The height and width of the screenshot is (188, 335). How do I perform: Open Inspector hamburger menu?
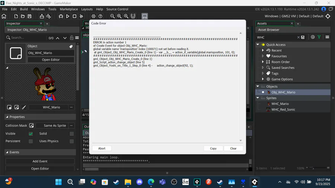click(x=77, y=38)
